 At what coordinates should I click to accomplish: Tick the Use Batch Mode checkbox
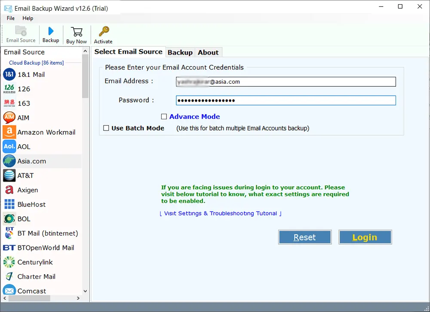pos(106,128)
